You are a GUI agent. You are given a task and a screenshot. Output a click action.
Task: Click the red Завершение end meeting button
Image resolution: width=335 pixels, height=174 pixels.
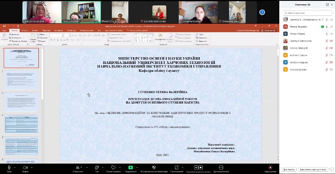pos(270,167)
